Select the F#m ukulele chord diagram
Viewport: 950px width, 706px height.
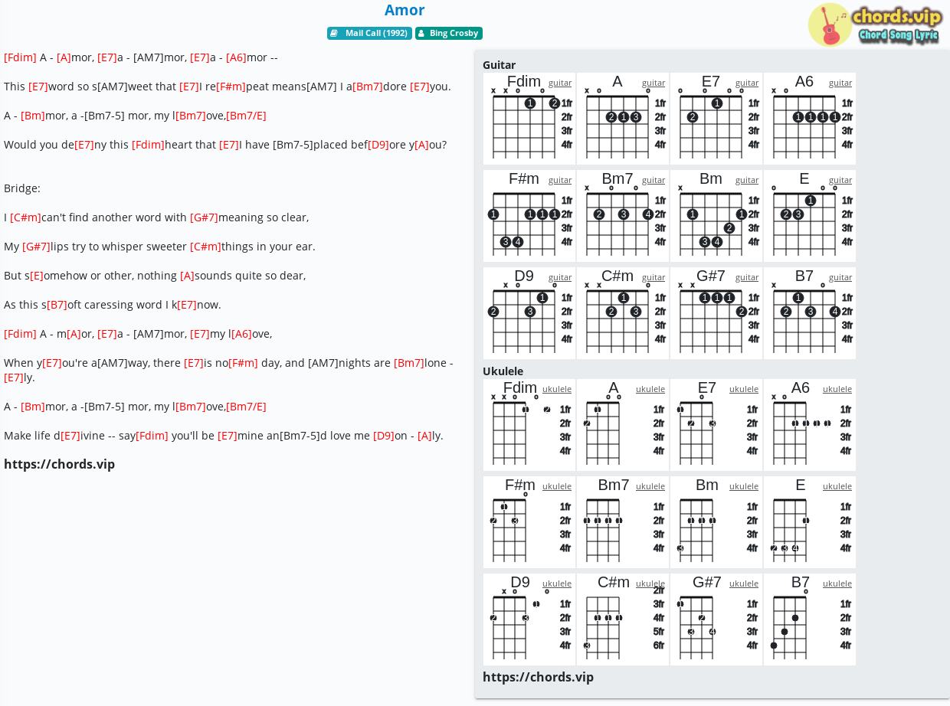click(x=529, y=522)
